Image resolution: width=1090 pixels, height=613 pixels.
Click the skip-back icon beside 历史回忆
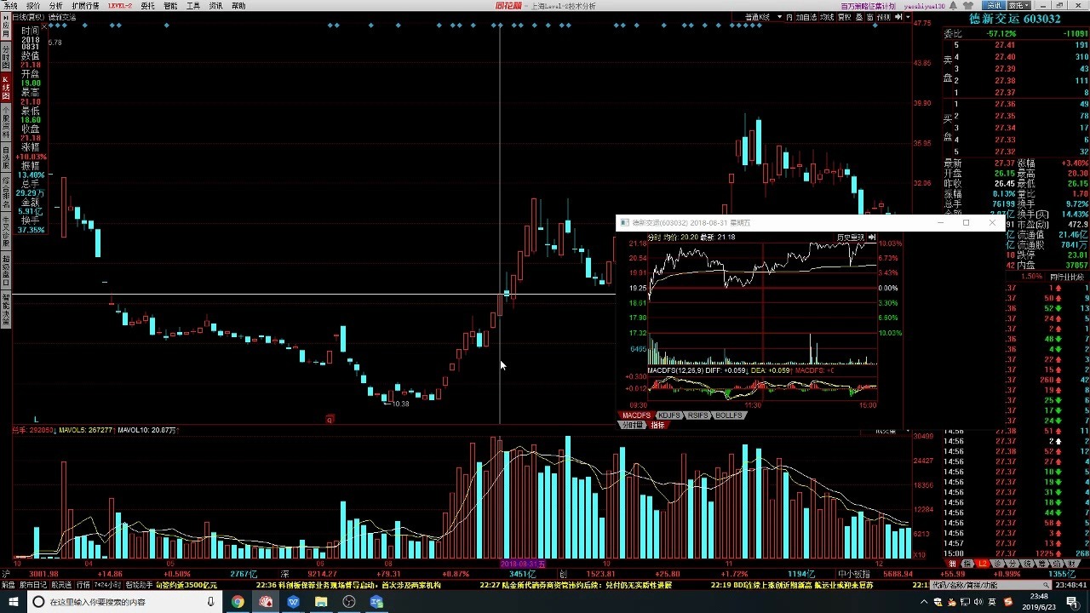pos(872,237)
